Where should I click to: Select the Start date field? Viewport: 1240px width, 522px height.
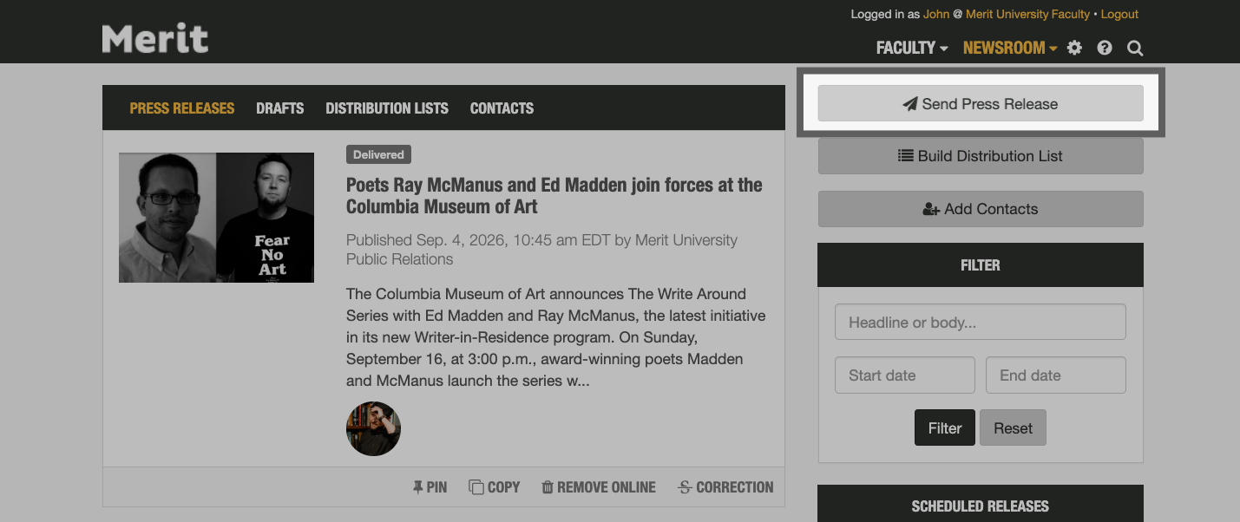click(x=905, y=375)
